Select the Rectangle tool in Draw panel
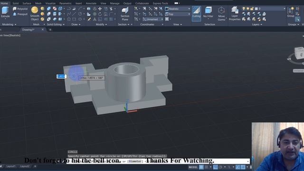 click(74, 19)
